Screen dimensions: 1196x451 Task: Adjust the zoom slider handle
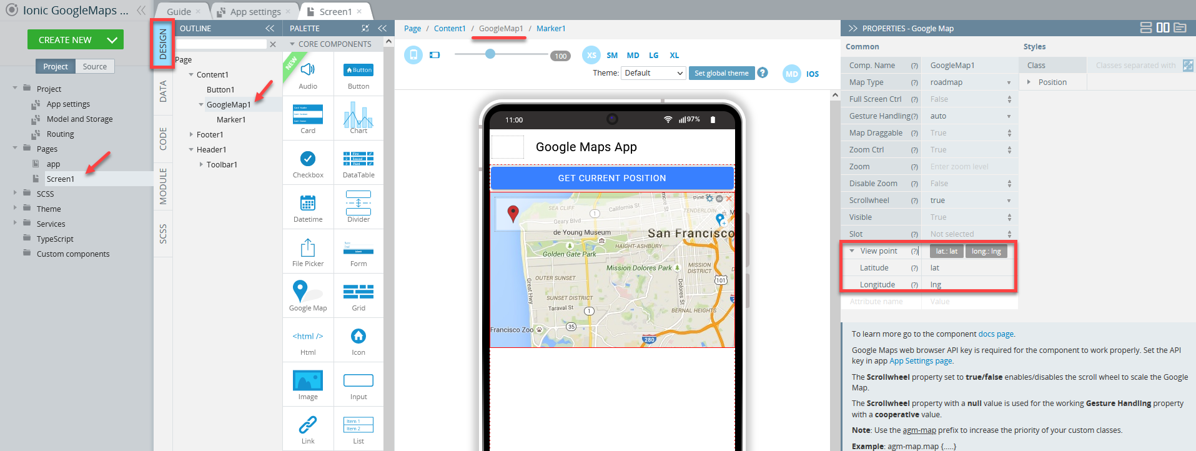pyautogui.click(x=490, y=54)
